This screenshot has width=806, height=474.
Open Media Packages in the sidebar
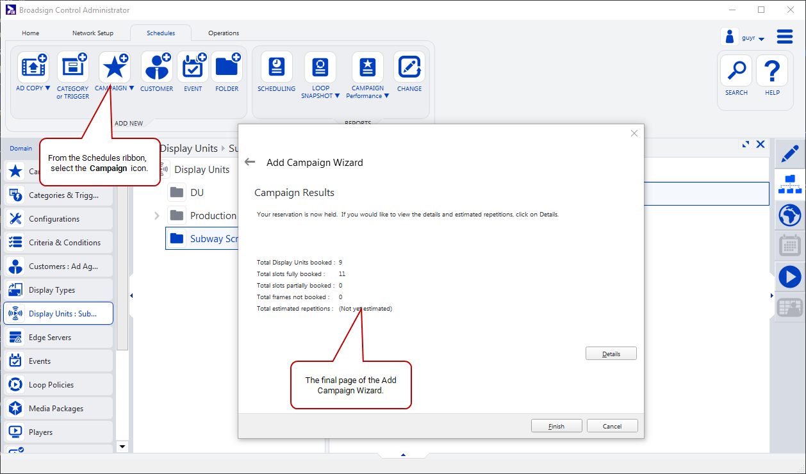pos(58,409)
